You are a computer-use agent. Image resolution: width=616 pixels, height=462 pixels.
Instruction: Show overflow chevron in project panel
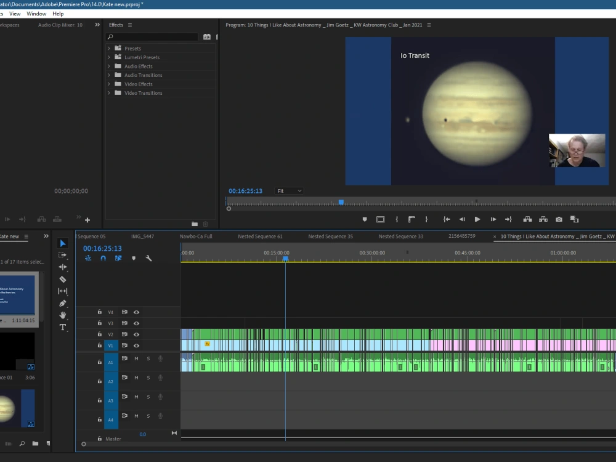(46, 236)
